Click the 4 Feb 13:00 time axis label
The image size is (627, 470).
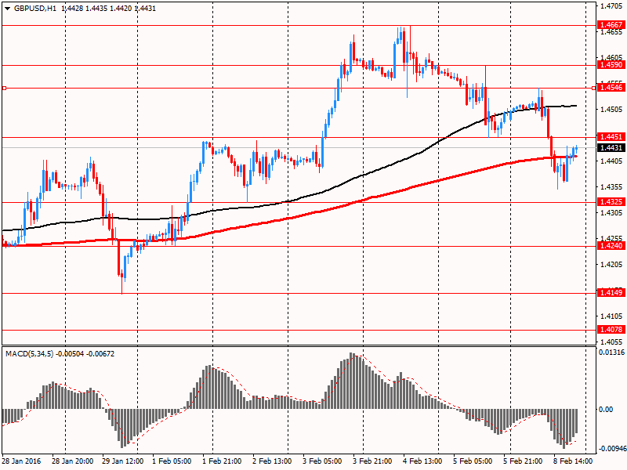(422, 461)
